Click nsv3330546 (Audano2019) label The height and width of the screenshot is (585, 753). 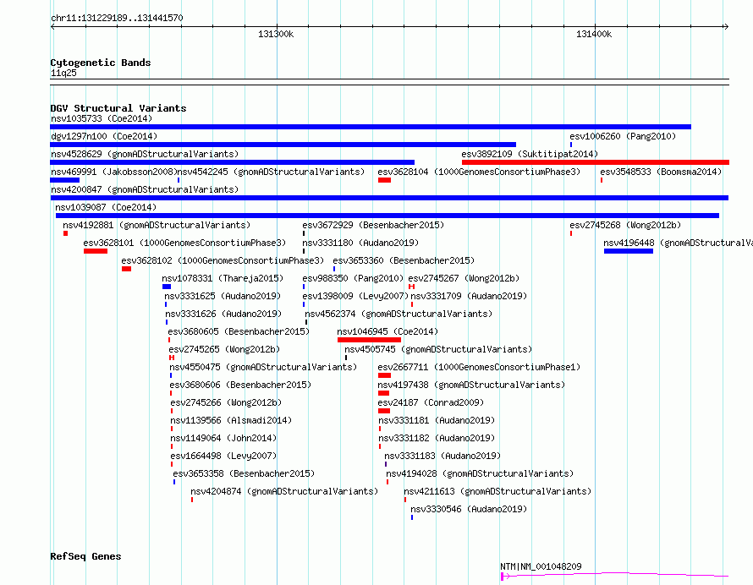click(x=469, y=509)
